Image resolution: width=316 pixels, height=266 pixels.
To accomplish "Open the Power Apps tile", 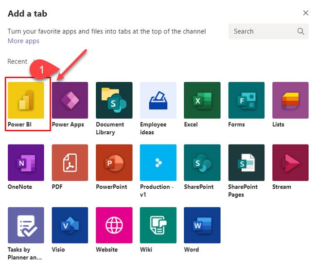I will pyautogui.click(x=70, y=100).
